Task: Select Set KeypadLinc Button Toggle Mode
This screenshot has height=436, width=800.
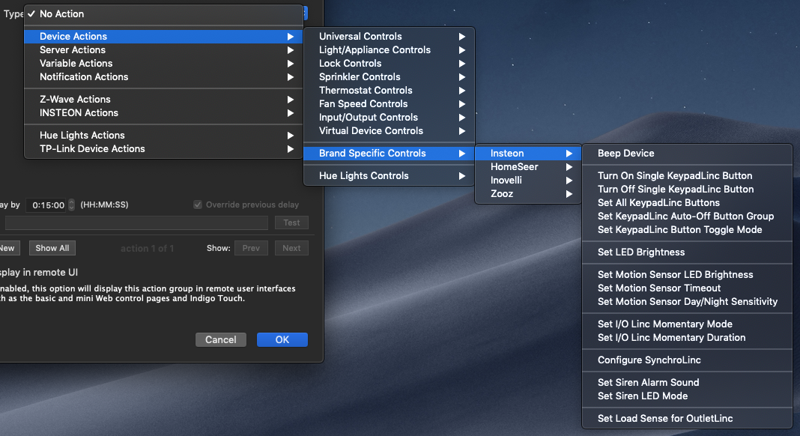Action: [687, 230]
